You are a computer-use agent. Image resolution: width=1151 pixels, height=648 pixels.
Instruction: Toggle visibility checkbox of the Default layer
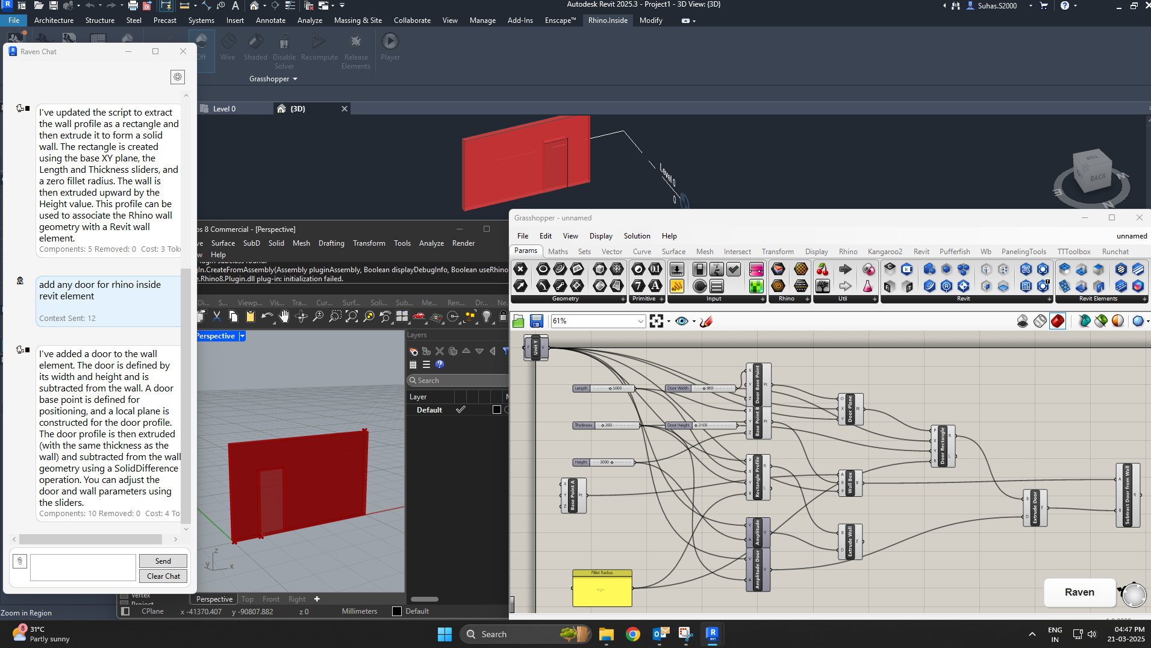point(461,410)
